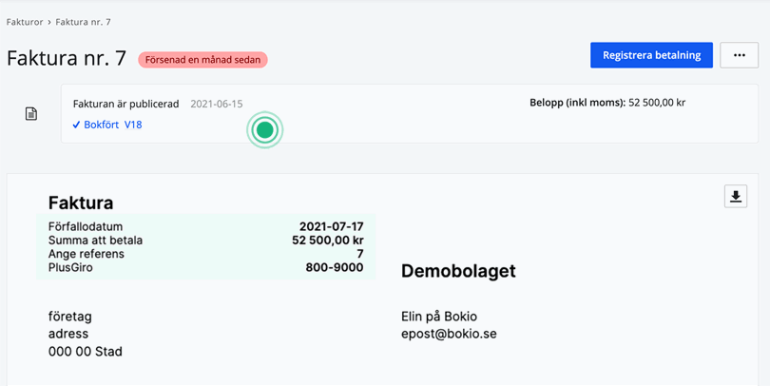Click the PlusGiro number 800-9000

[x=334, y=268]
